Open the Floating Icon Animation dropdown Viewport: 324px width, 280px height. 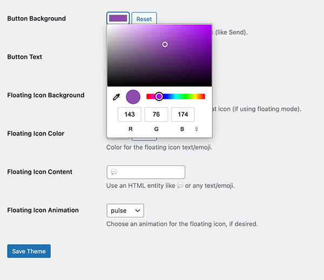coord(125,210)
